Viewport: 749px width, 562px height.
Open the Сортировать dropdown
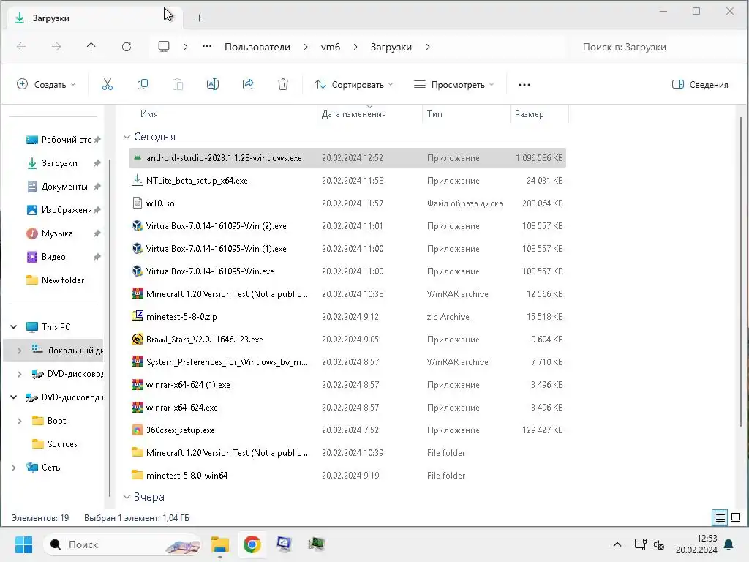click(x=353, y=85)
